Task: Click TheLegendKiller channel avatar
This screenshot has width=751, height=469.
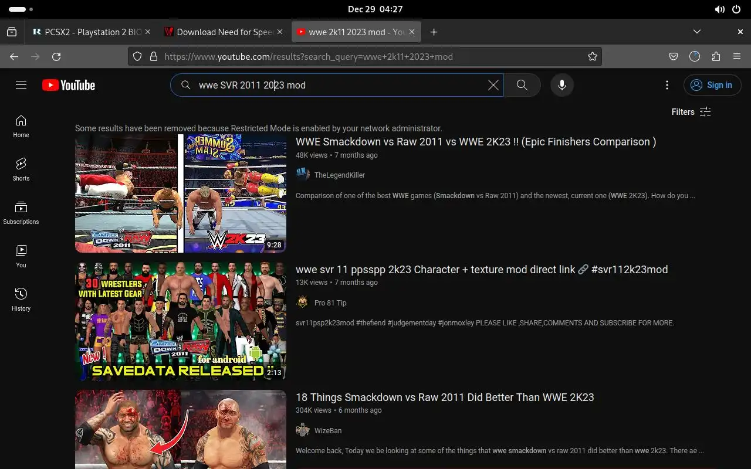Action: 303,175
